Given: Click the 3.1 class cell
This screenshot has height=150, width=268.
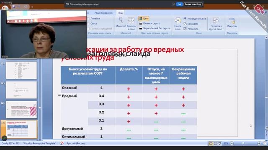Looking at the screenshot, I should point(101,121).
